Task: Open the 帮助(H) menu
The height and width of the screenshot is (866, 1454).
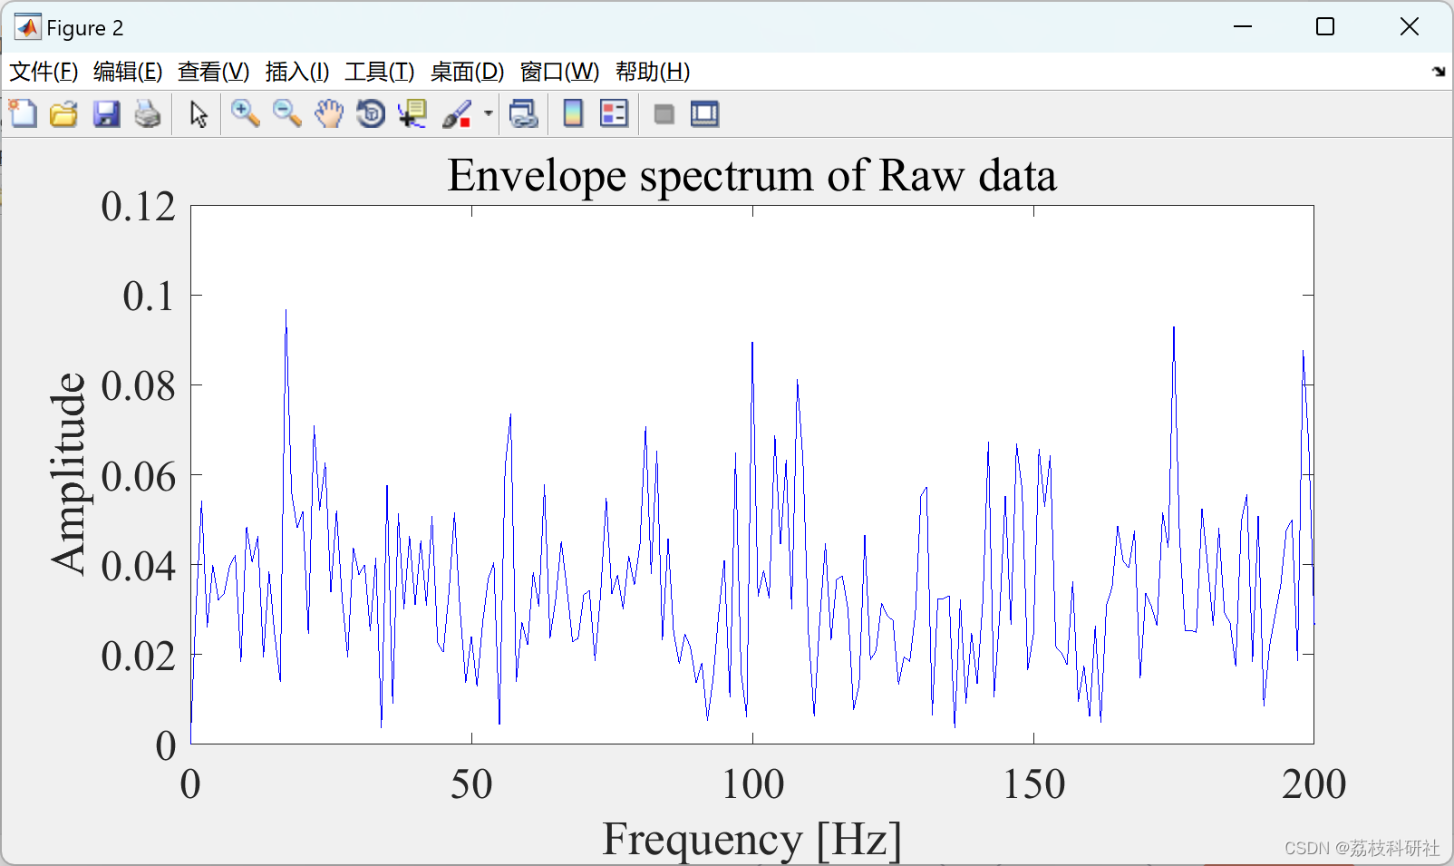Action: point(653,72)
